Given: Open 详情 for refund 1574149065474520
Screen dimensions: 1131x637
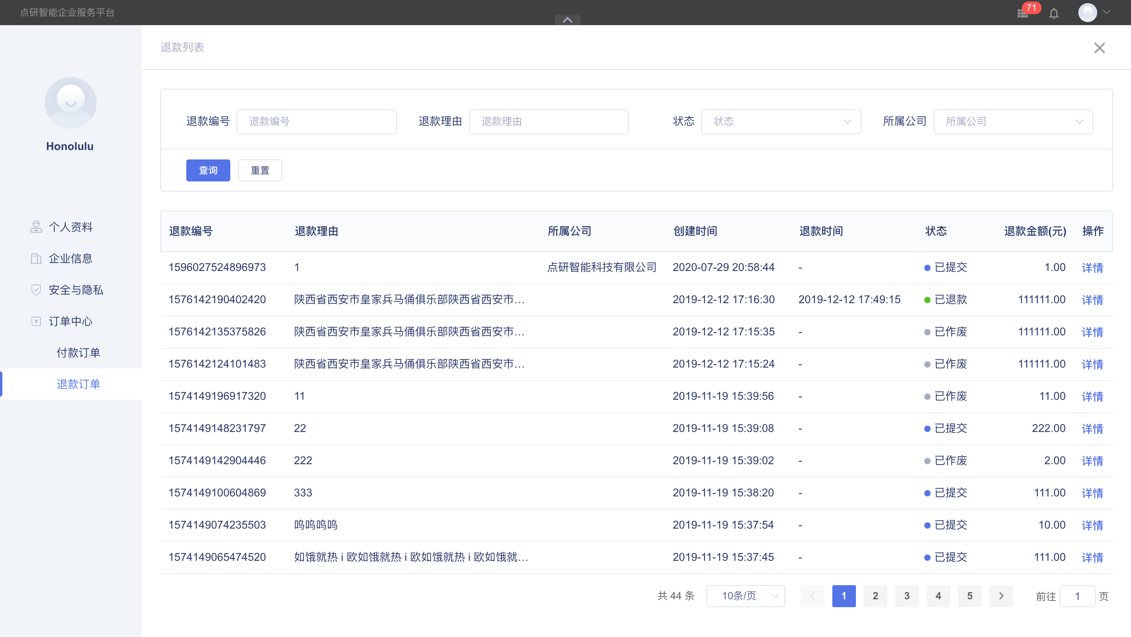Looking at the screenshot, I should coord(1092,558).
